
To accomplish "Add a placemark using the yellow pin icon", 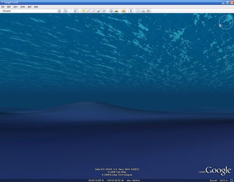I will [x=84, y=11].
